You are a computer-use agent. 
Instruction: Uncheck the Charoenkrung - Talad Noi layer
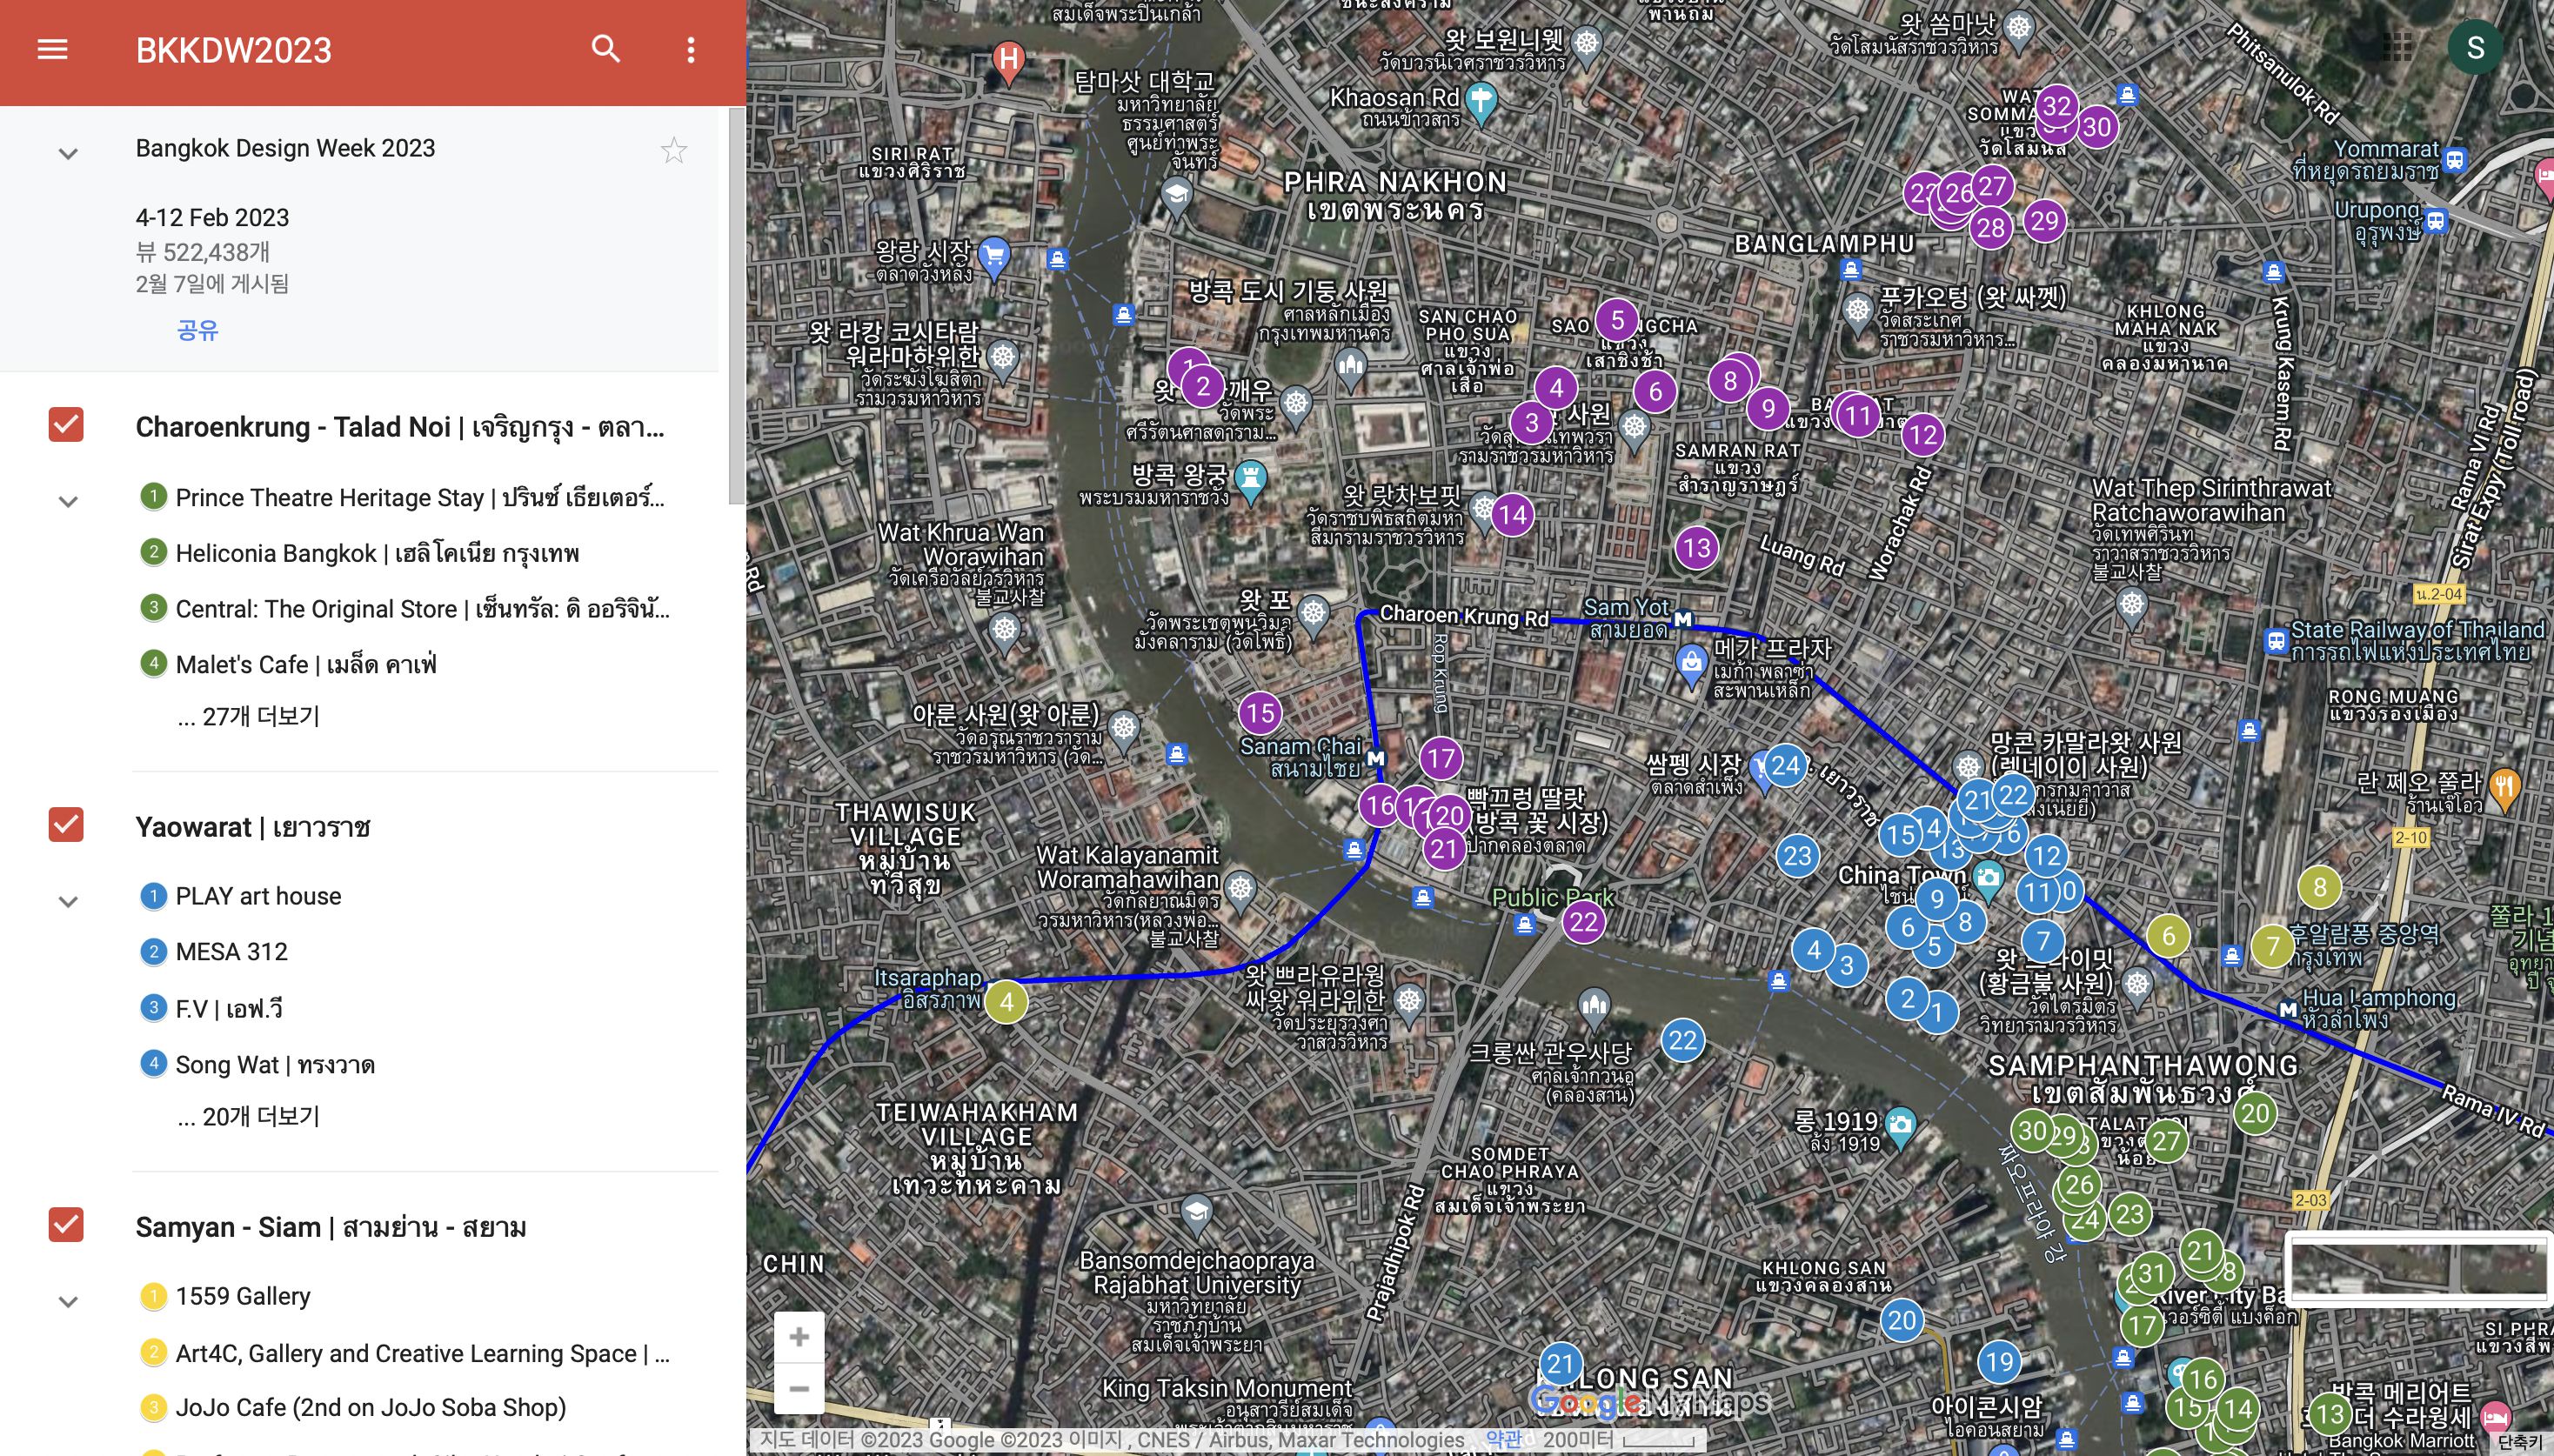66,424
